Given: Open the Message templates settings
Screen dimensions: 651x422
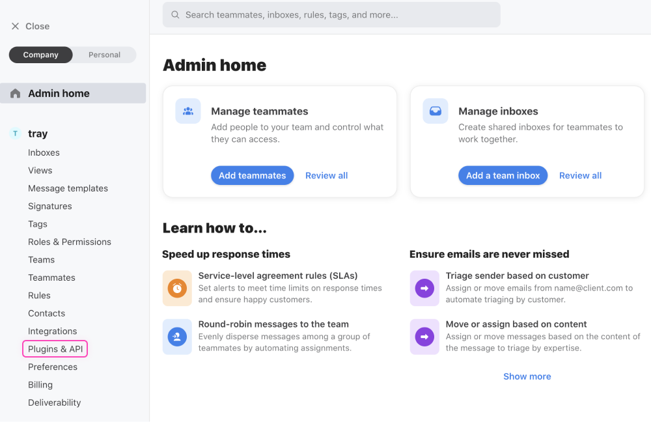Looking at the screenshot, I should tap(68, 188).
